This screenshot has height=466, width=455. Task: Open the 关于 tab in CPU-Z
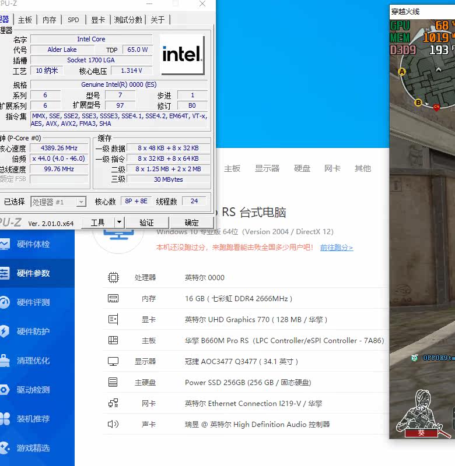(157, 20)
